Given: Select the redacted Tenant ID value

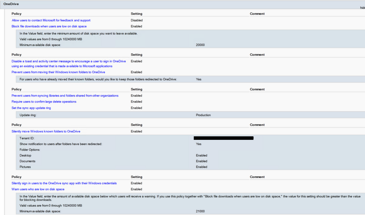Looking at the screenshot, I should click(x=223, y=138).
